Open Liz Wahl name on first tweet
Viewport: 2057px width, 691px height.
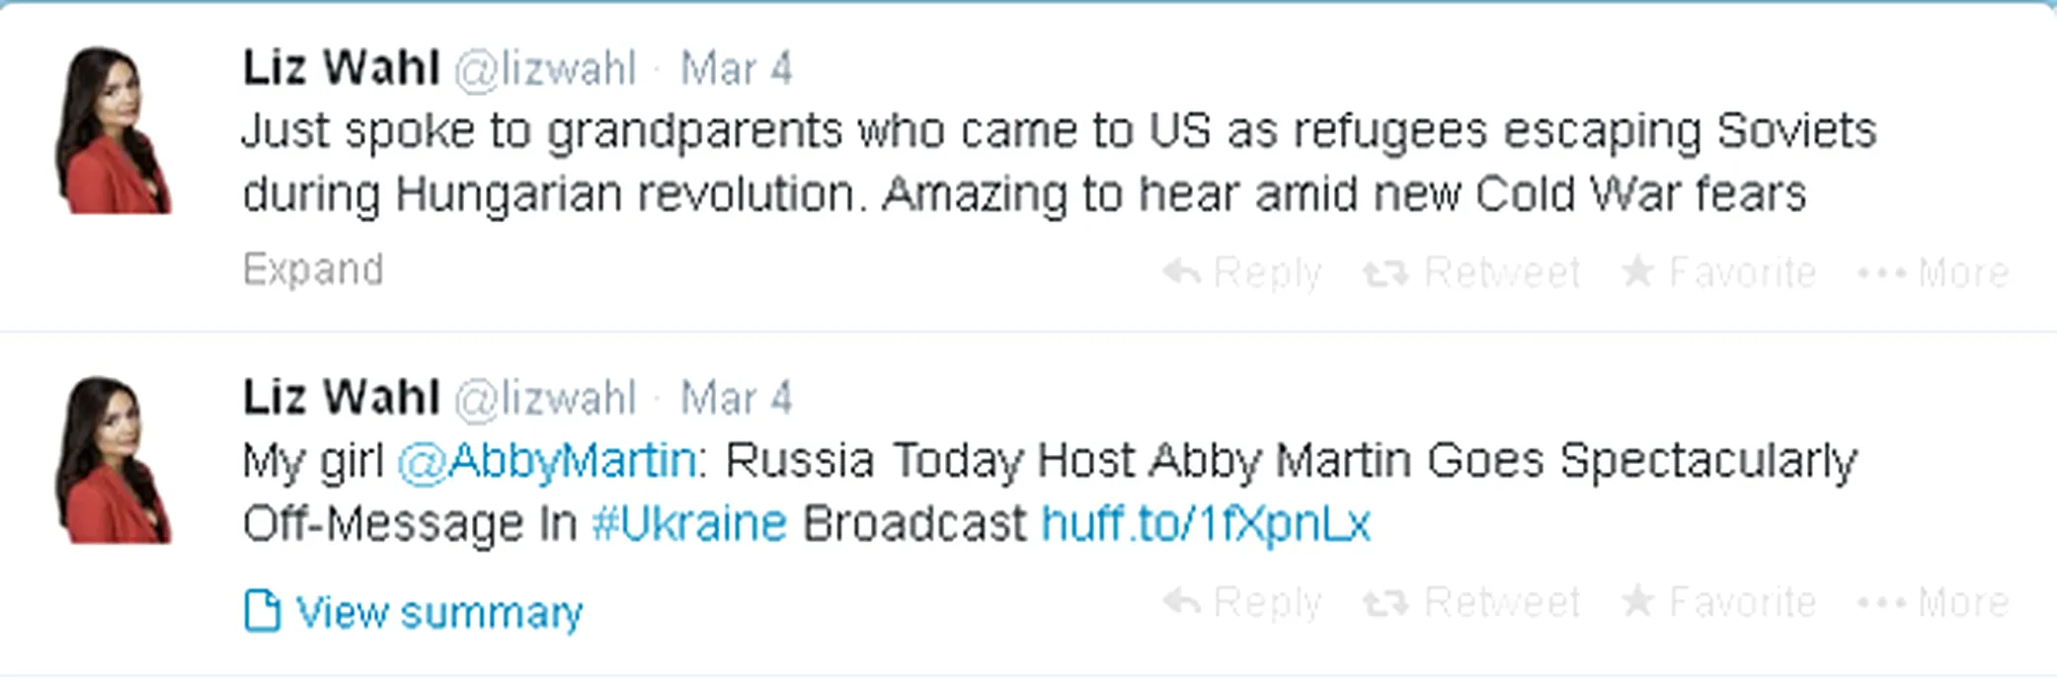[x=341, y=69]
